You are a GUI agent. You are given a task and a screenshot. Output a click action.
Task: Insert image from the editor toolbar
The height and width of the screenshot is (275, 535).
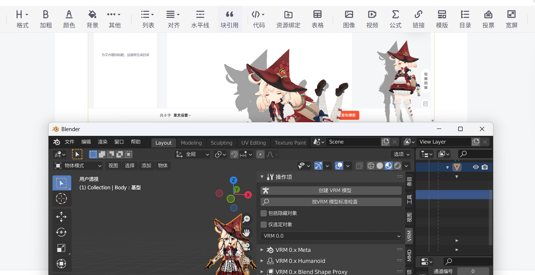point(349,19)
